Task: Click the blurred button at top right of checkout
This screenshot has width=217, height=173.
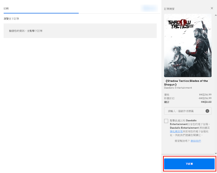Action: [x=149, y=8]
